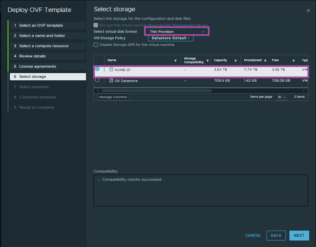Viewport: 316px width, 247px height.
Task: Select the NVME-01 datastore radio button
Action: click(x=97, y=69)
